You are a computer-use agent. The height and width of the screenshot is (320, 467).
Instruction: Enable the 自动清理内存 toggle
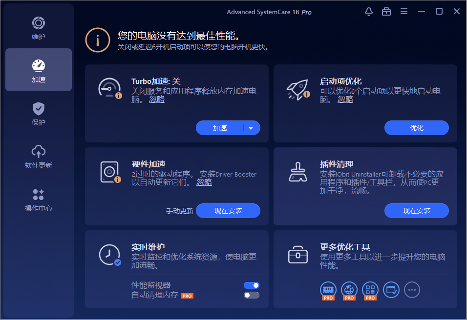tap(252, 295)
